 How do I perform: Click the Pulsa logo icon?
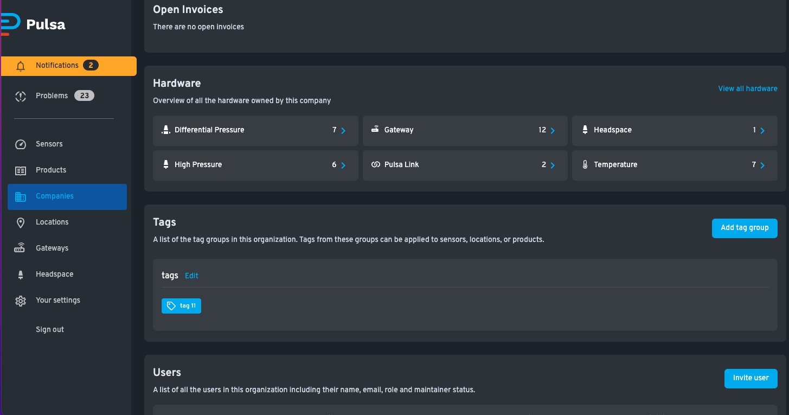point(10,24)
